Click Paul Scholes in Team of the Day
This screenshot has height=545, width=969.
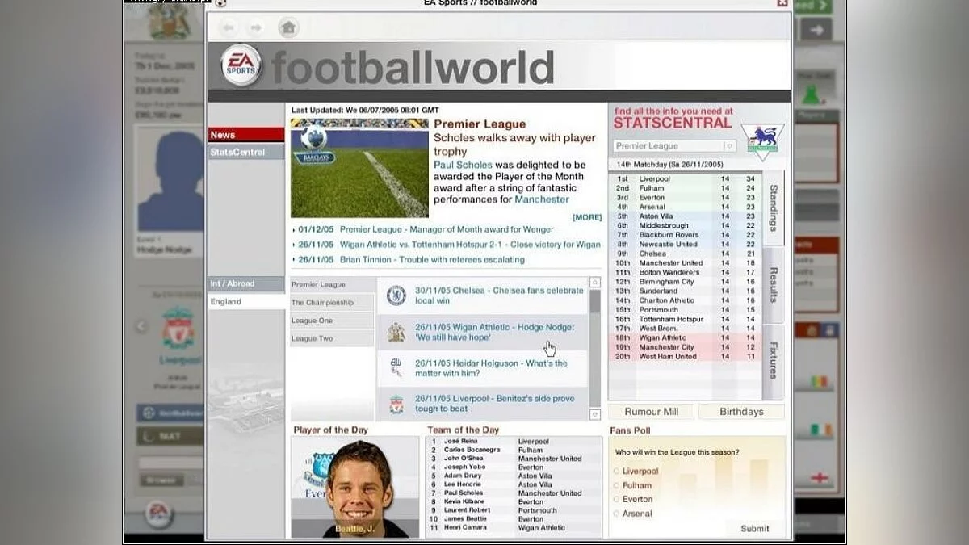point(464,493)
